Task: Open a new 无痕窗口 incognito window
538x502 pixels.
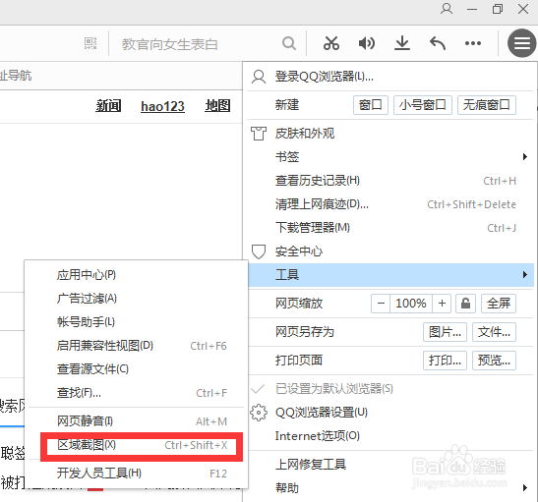Action: [487, 105]
